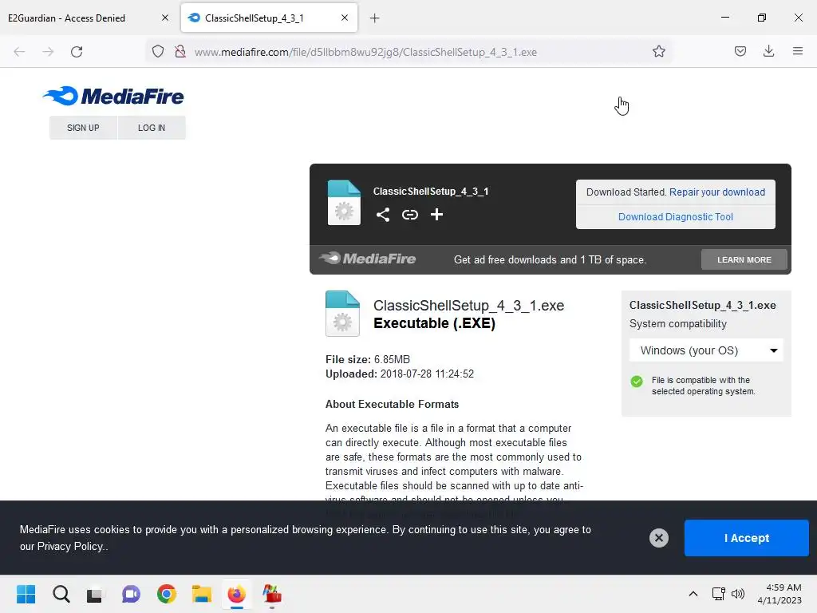Viewport: 817px width, 613px height.
Task: Close the ClassicShellSetup_4_3_1 tab
Action: click(x=345, y=18)
